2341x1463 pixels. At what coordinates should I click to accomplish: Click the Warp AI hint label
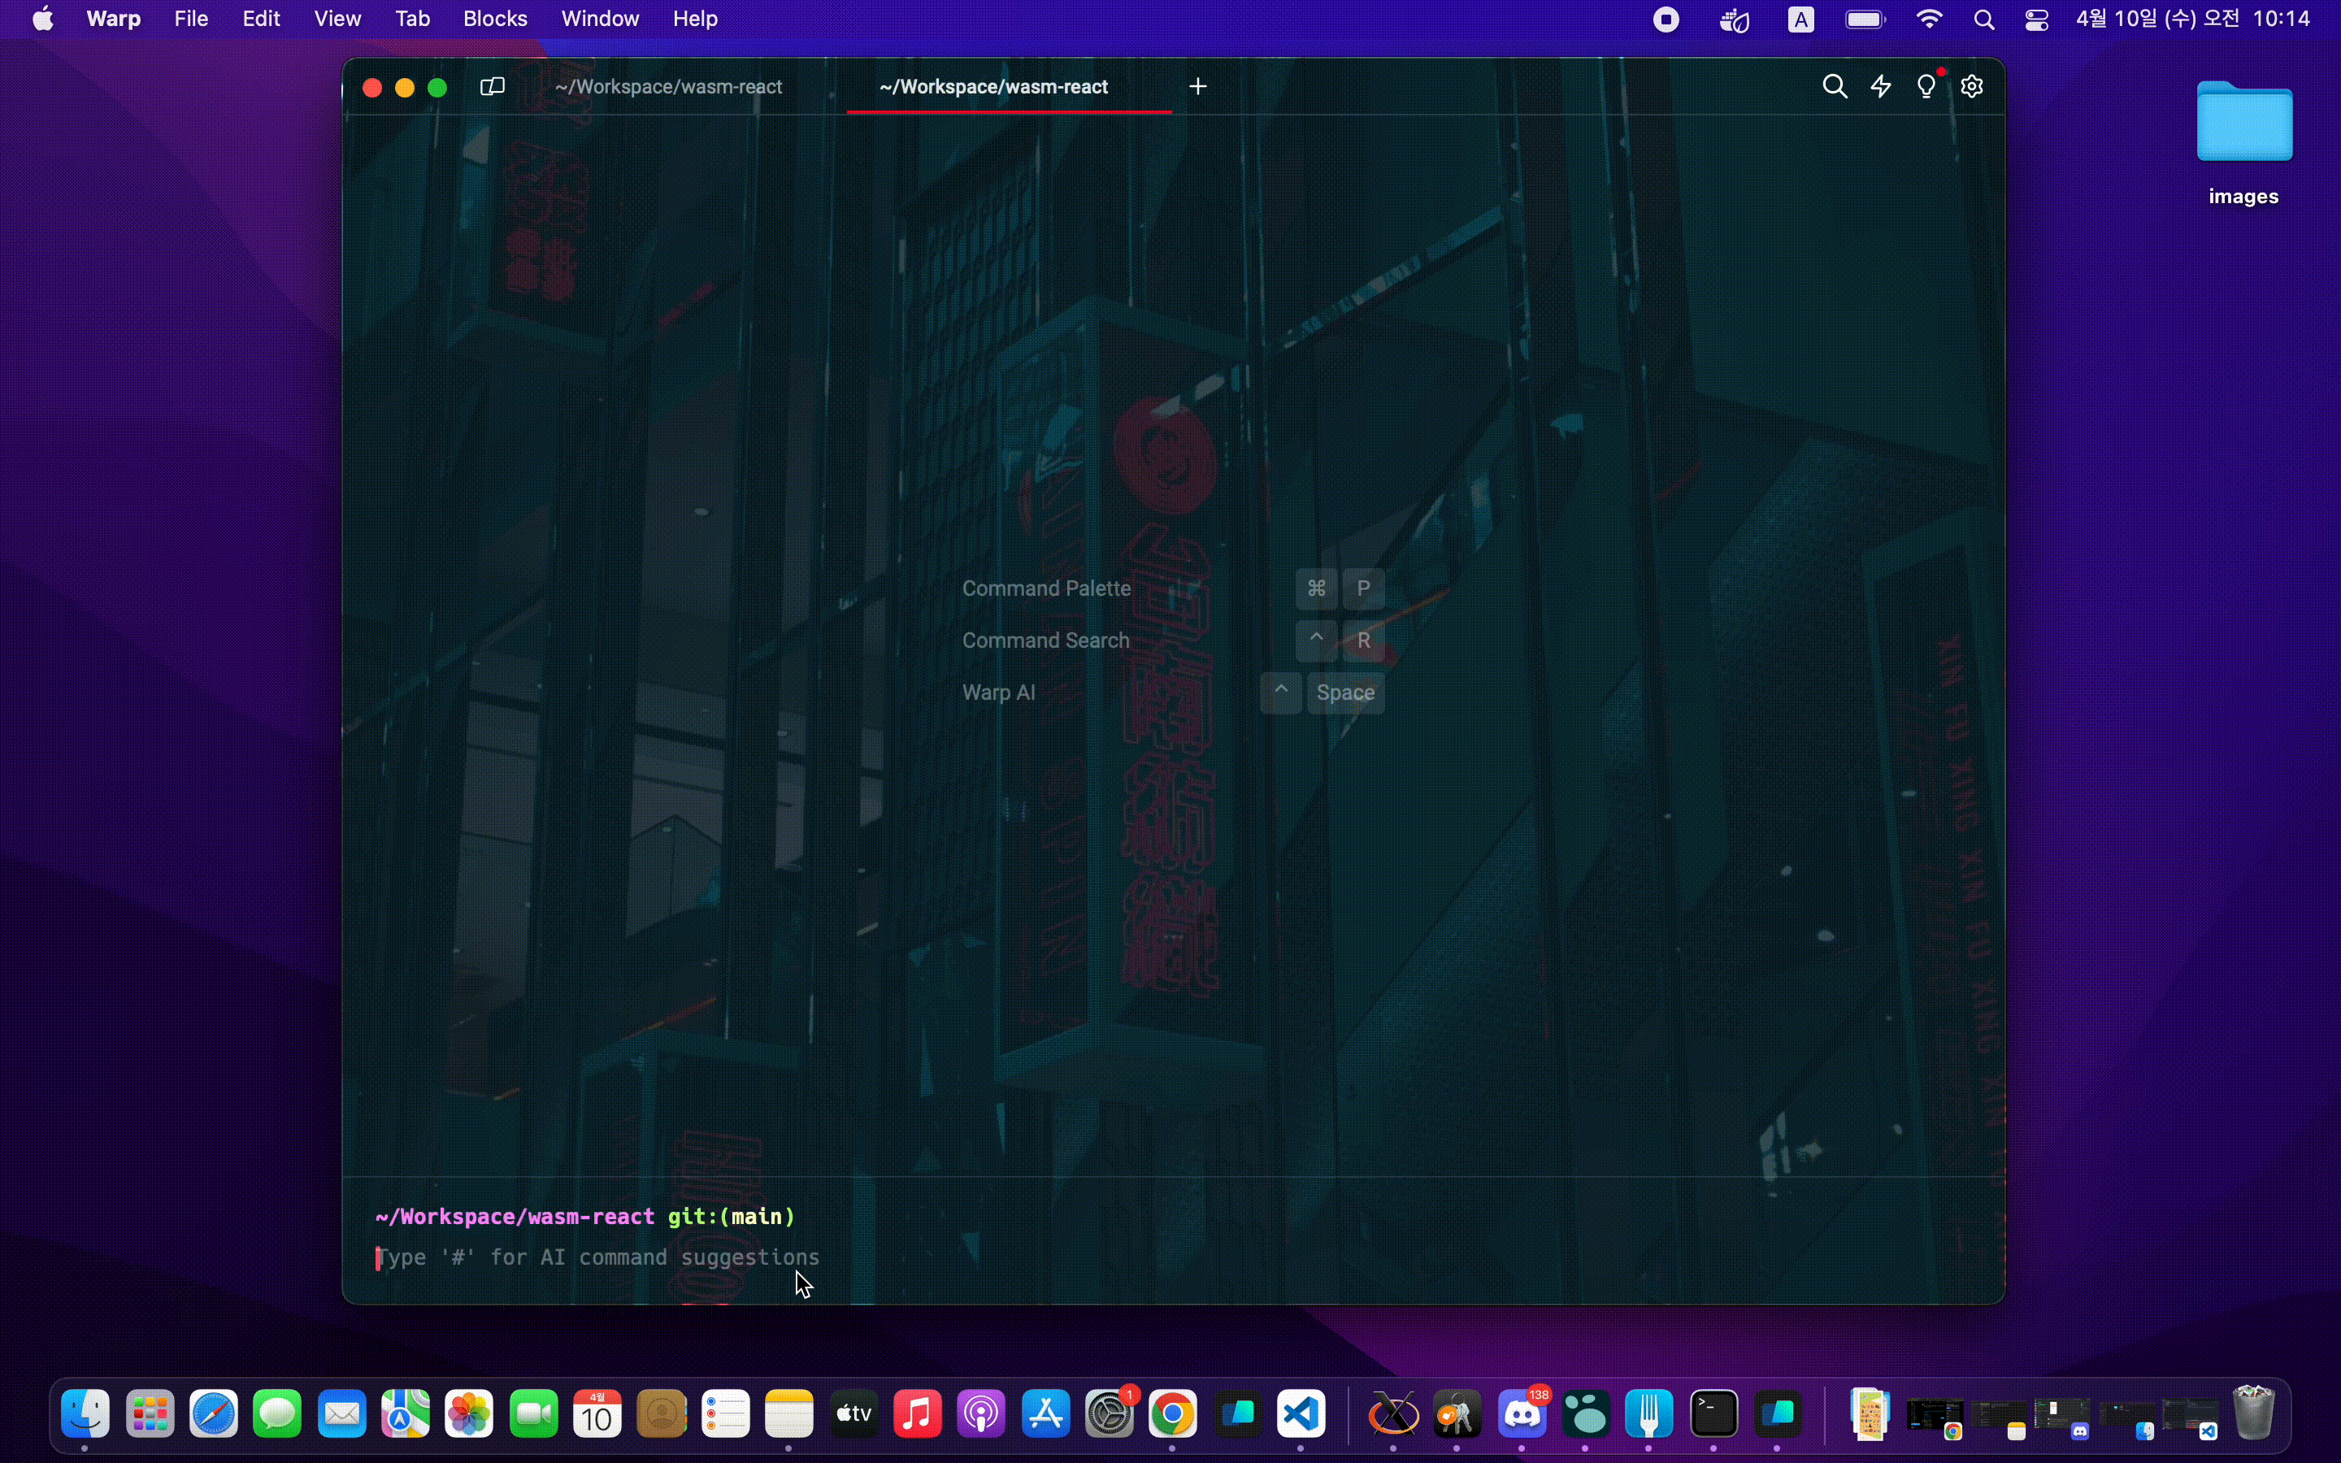(998, 692)
